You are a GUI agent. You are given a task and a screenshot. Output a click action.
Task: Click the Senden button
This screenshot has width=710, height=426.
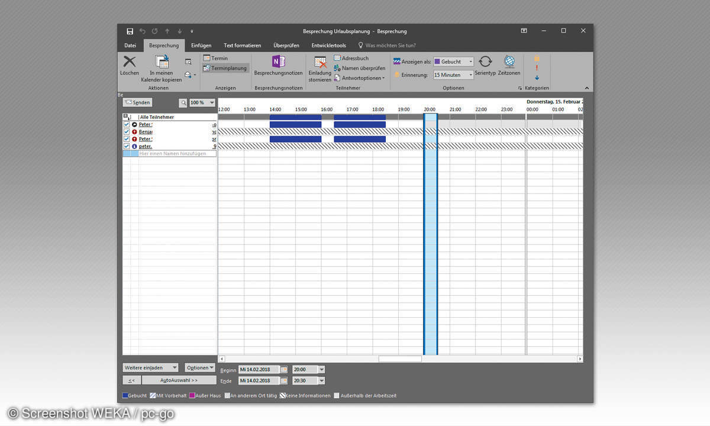137,102
